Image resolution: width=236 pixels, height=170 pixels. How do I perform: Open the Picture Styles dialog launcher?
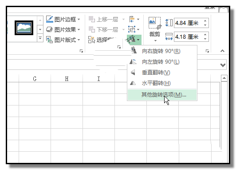tap(82, 51)
